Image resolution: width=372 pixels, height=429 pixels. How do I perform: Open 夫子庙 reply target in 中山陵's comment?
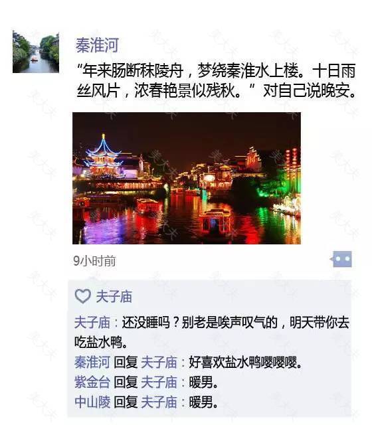click(159, 402)
